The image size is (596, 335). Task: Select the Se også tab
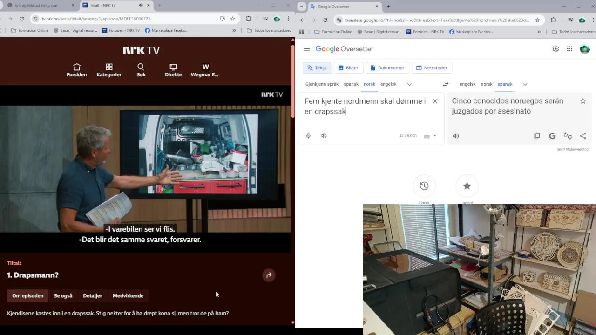click(63, 295)
